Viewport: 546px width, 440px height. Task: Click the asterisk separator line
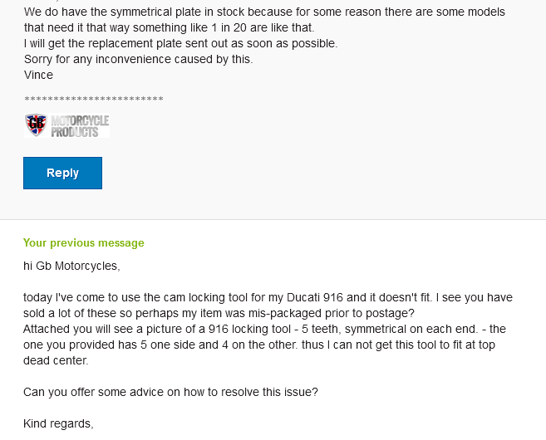pos(94,100)
